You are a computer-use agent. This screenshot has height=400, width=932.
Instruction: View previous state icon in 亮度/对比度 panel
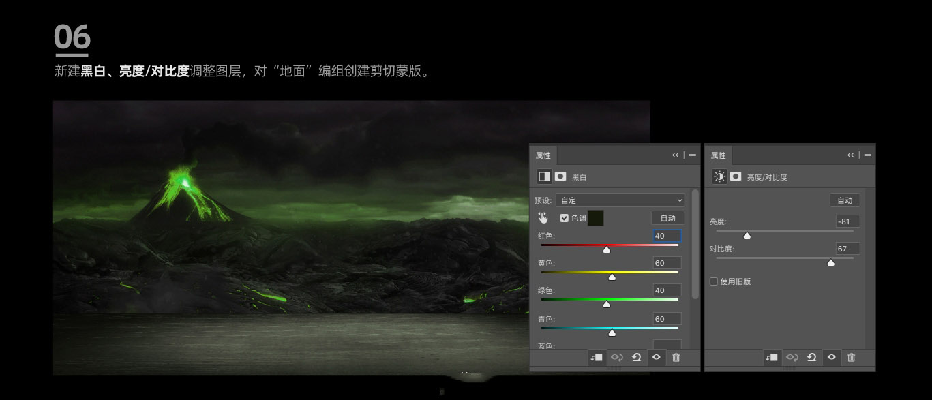792,357
